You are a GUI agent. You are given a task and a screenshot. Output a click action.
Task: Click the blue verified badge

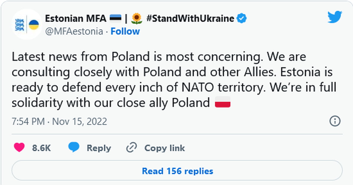pos(242,19)
